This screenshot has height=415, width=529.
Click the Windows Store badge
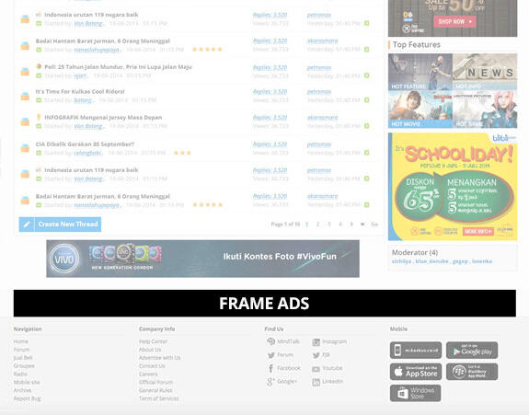pos(415,393)
